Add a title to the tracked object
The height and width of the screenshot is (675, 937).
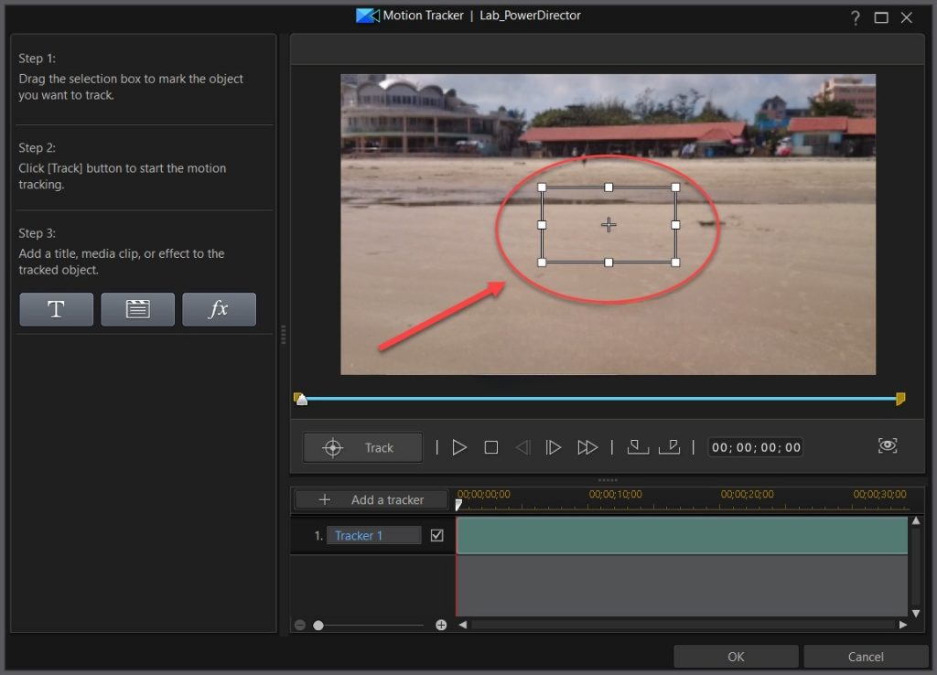(x=56, y=309)
